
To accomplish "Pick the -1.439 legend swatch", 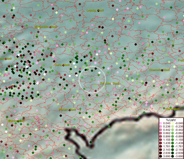I will [x=173, y=143].
